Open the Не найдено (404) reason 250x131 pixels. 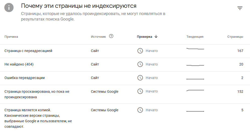click(19, 64)
